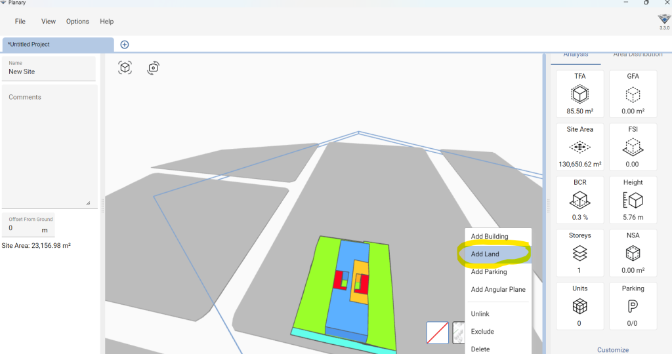Image resolution: width=672 pixels, height=354 pixels.
Task: Open the View menu
Action: (49, 22)
